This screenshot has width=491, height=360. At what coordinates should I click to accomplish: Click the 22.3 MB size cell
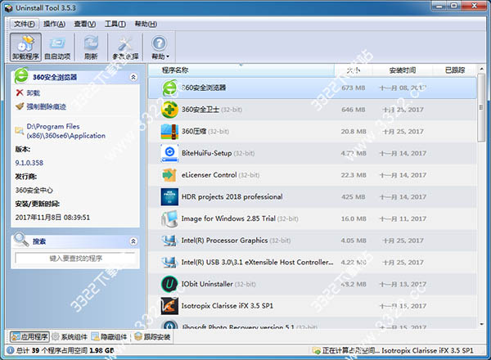pyautogui.click(x=354, y=175)
